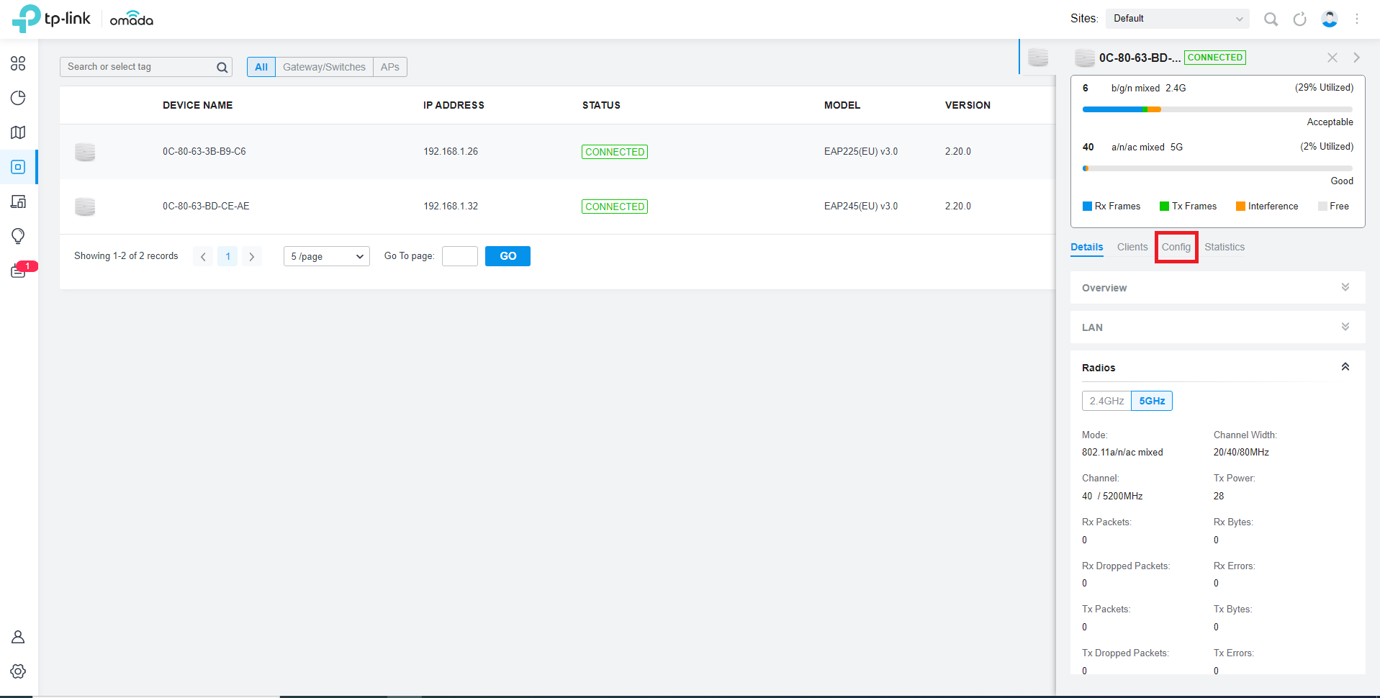Switch to the Config tab

tap(1176, 247)
